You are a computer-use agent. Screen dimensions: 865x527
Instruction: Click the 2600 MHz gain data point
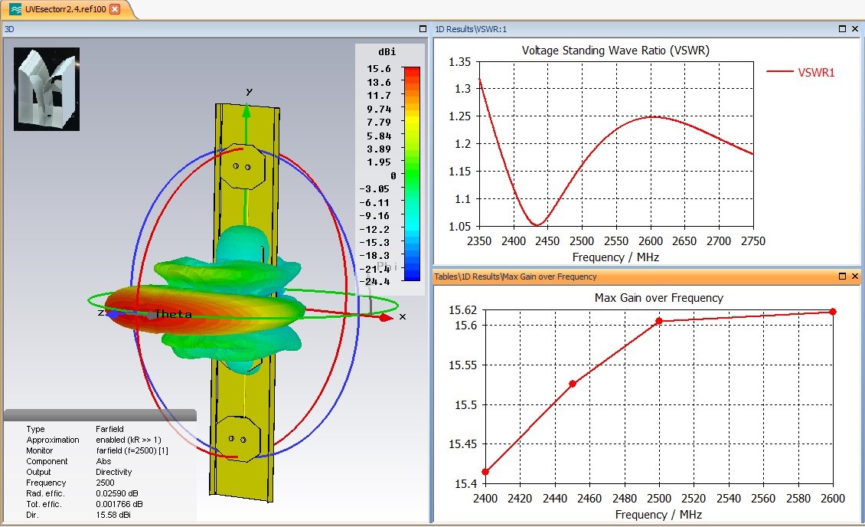pos(833,311)
